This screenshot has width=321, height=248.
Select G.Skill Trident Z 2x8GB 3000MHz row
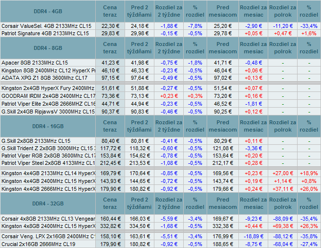160,148
